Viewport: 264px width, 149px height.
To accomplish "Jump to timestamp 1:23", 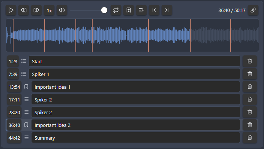I will tap(13, 61).
